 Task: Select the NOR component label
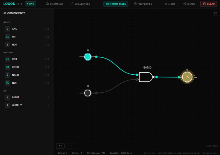pyautogui.click(x=14, y=83)
